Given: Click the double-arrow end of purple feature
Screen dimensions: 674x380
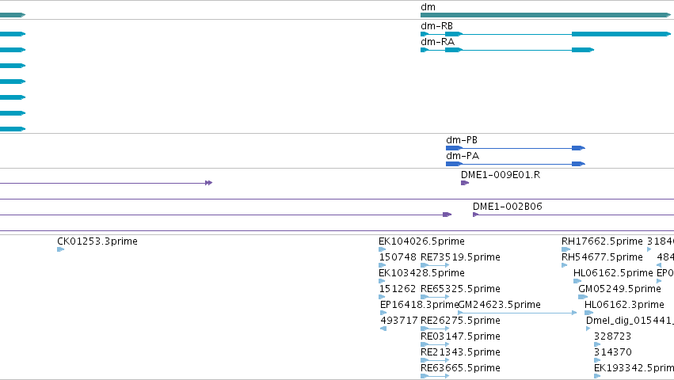Looking at the screenshot, I should click(209, 183).
